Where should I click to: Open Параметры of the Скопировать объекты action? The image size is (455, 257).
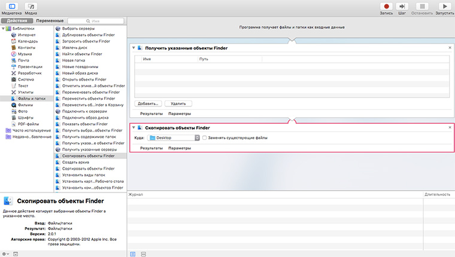coord(180,148)
